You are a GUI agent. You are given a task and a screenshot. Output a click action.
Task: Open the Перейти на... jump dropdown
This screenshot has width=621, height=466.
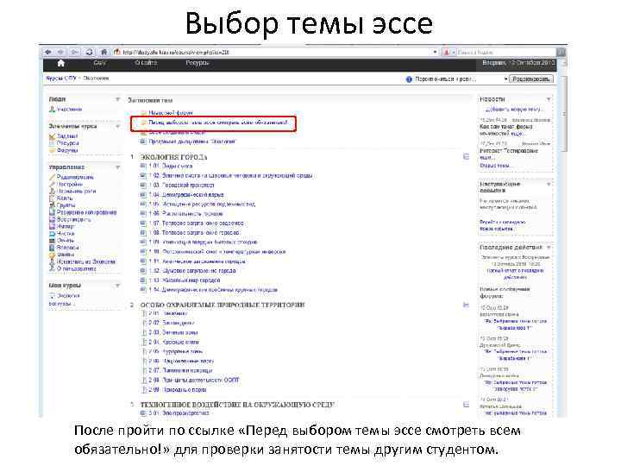[x=461, y=79]
